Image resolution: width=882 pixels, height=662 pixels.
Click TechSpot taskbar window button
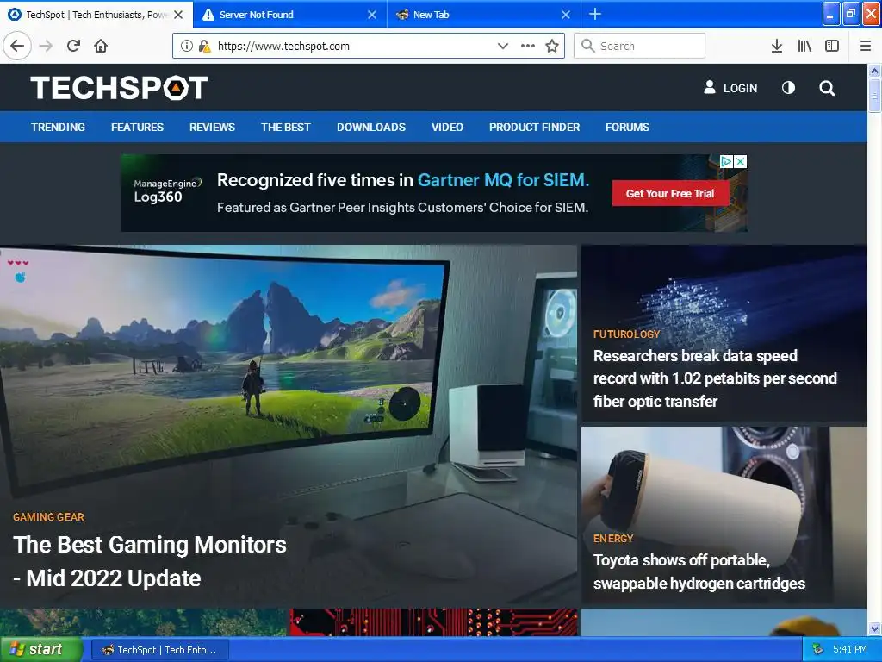pos(159,650)
